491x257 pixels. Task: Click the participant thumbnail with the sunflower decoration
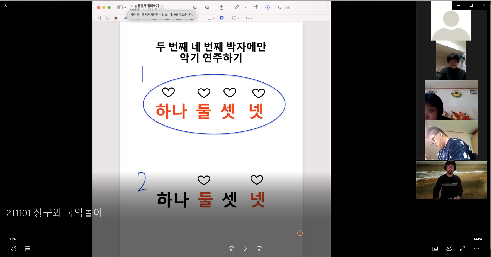coord(451,100)
